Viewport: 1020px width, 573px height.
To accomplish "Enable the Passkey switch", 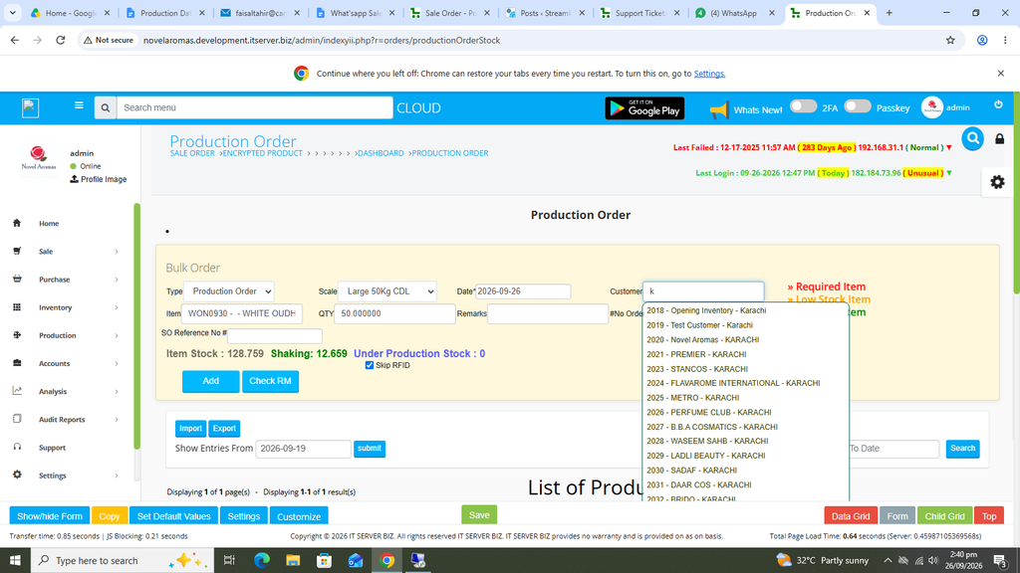I will click(x=857, y=106).
